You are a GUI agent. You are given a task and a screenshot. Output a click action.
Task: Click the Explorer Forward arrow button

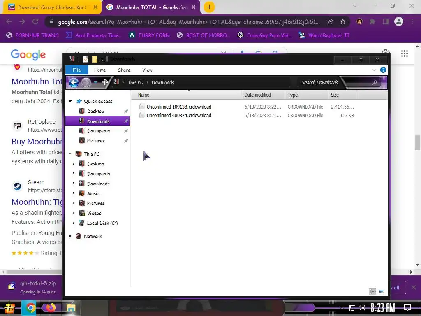86,82
